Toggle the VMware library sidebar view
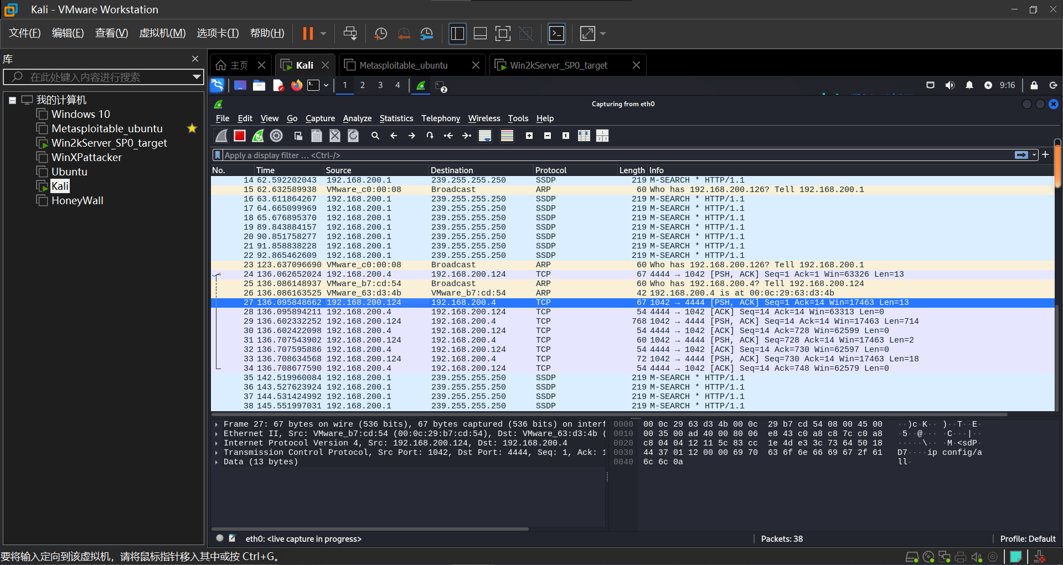This screenshot has height=565, width=1063. [457, 34]
